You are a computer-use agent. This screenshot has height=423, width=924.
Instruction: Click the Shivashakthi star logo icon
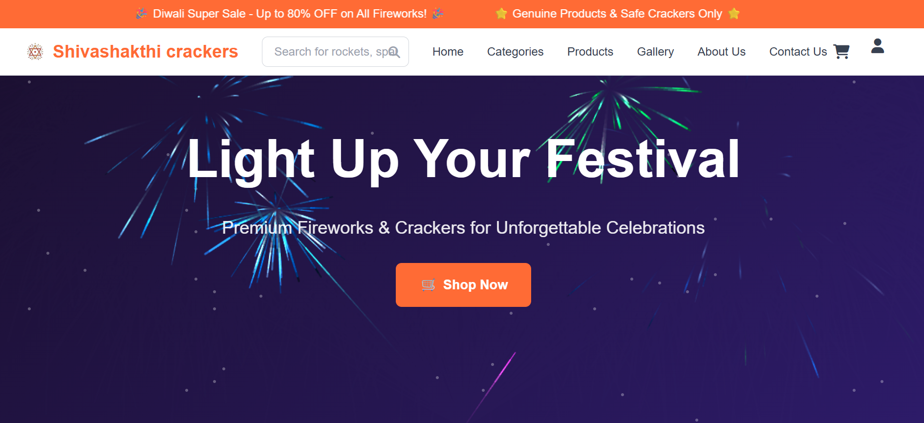coord(35,52)
